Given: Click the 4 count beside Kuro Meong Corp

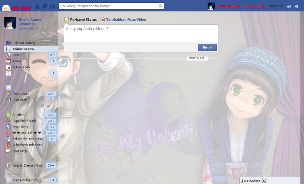Looking at the screenshot, I should 53,180.
